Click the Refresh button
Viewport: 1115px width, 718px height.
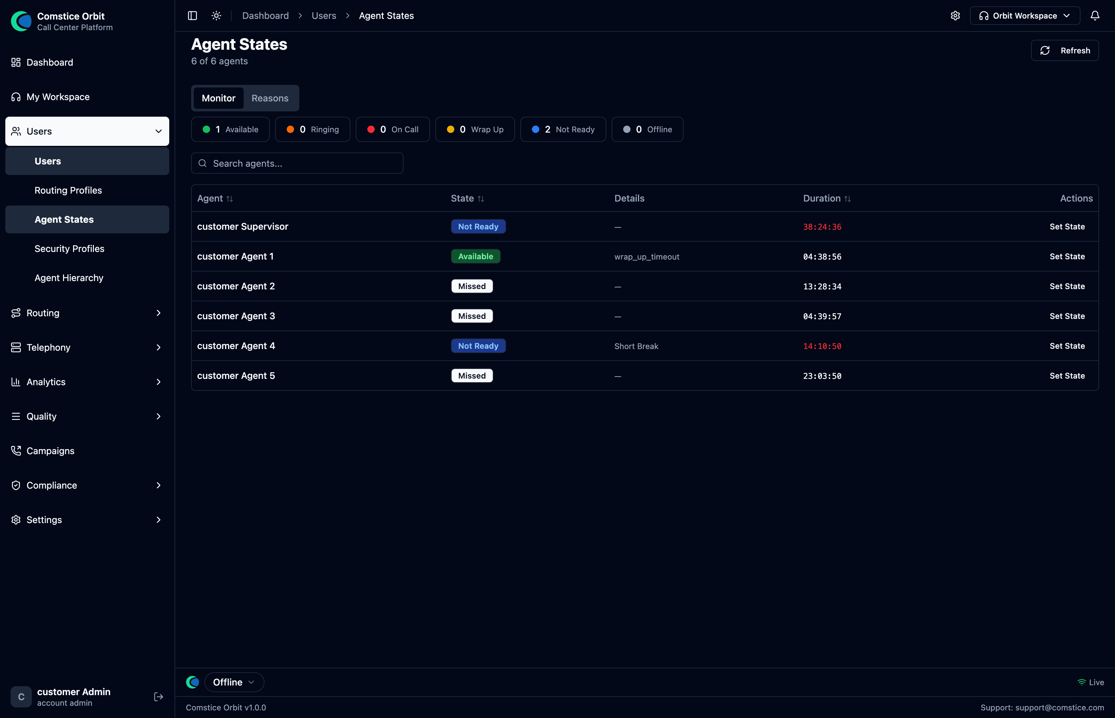pos(1065,50)
